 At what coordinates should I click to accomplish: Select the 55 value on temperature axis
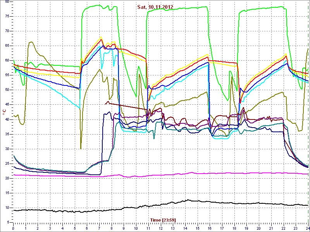(7, 75)
